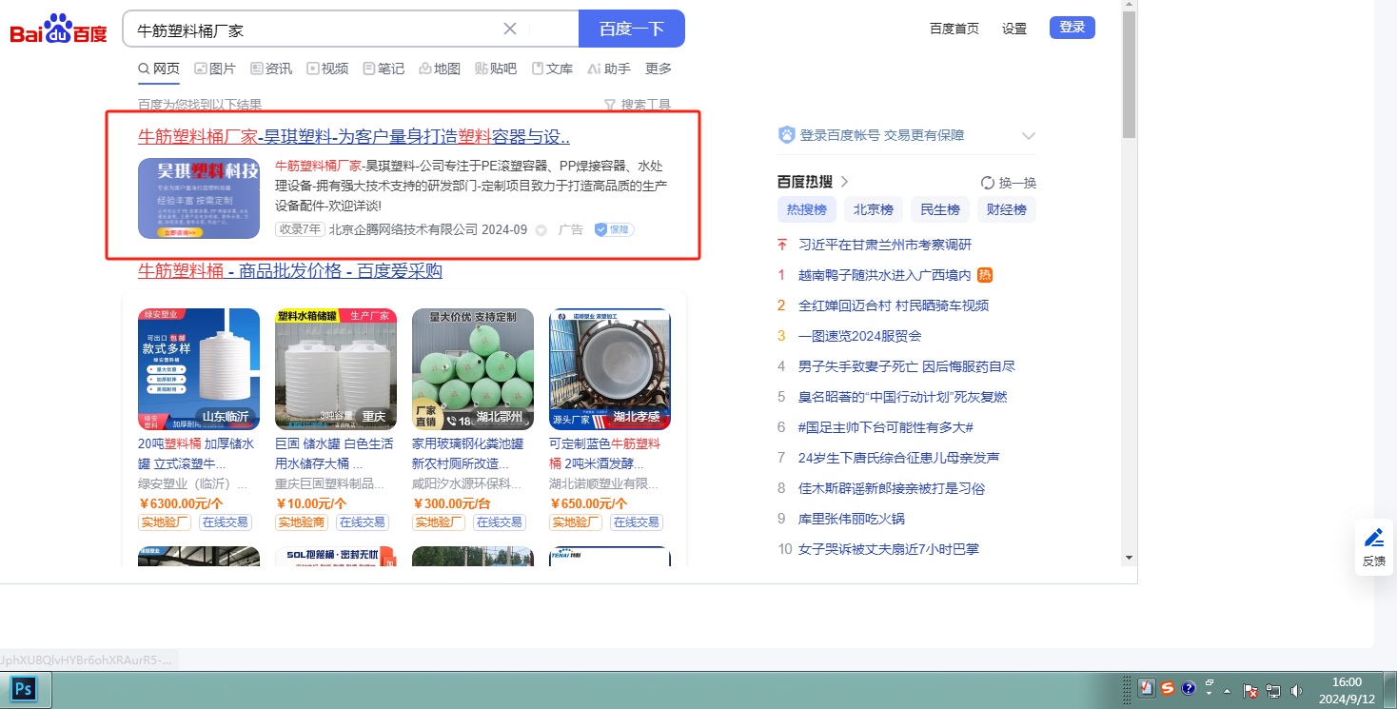Image resolution: width=1397 pixels, height=709 pixels.
Task: Click the 收录7年 badge
Action: click(300, 229)
